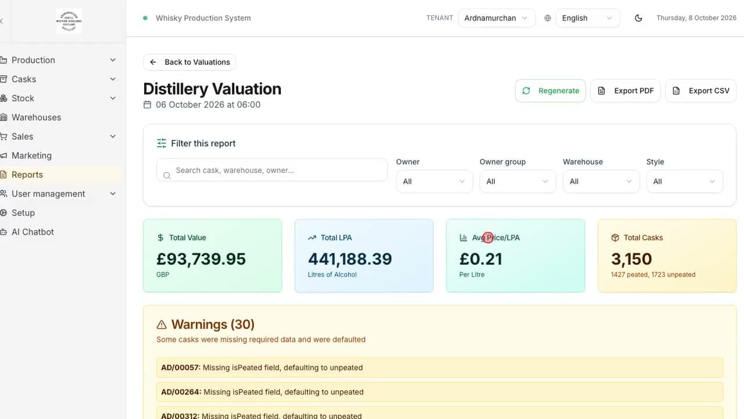Image resolution: width=744 pixels, height=419 pixels.
Task: Click the filter sliders icon
Action: 162,143
